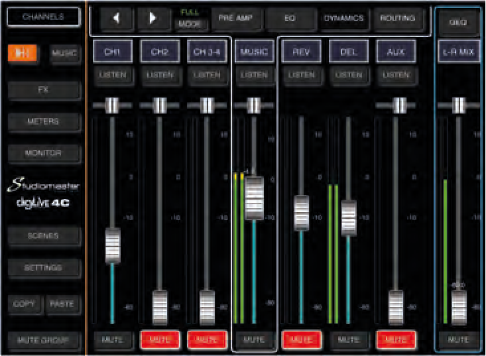Mute CH1
The width and height of the screenshot is (486, 356).
tap(113, 340)
